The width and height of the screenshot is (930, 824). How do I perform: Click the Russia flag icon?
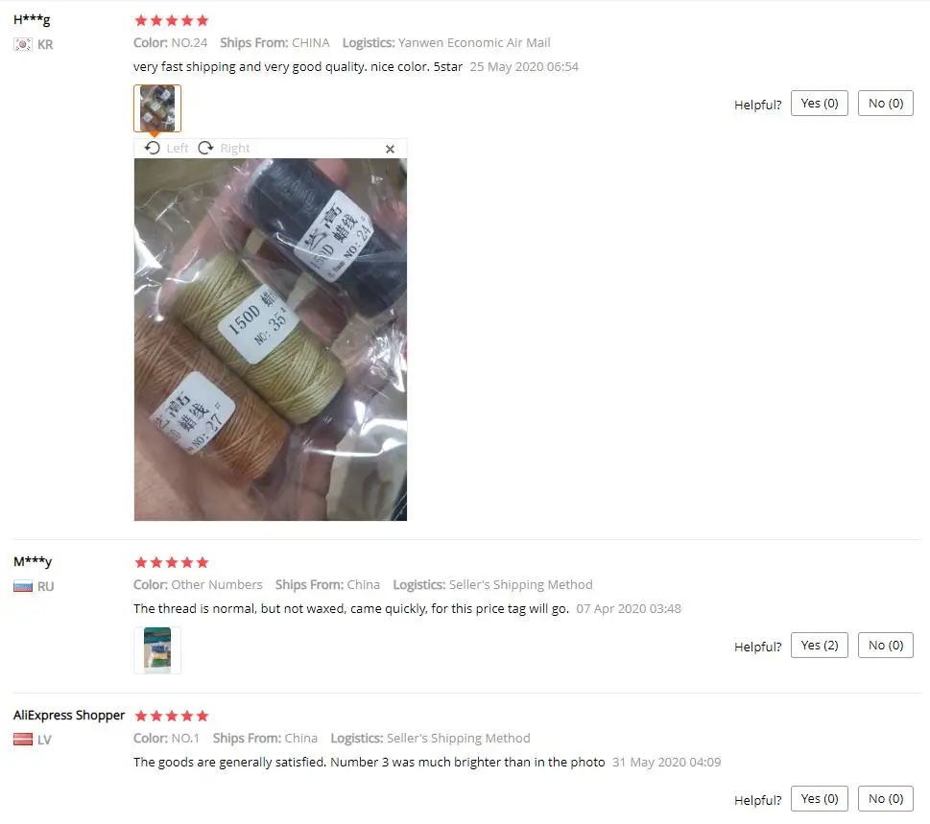tap(23, 586)
